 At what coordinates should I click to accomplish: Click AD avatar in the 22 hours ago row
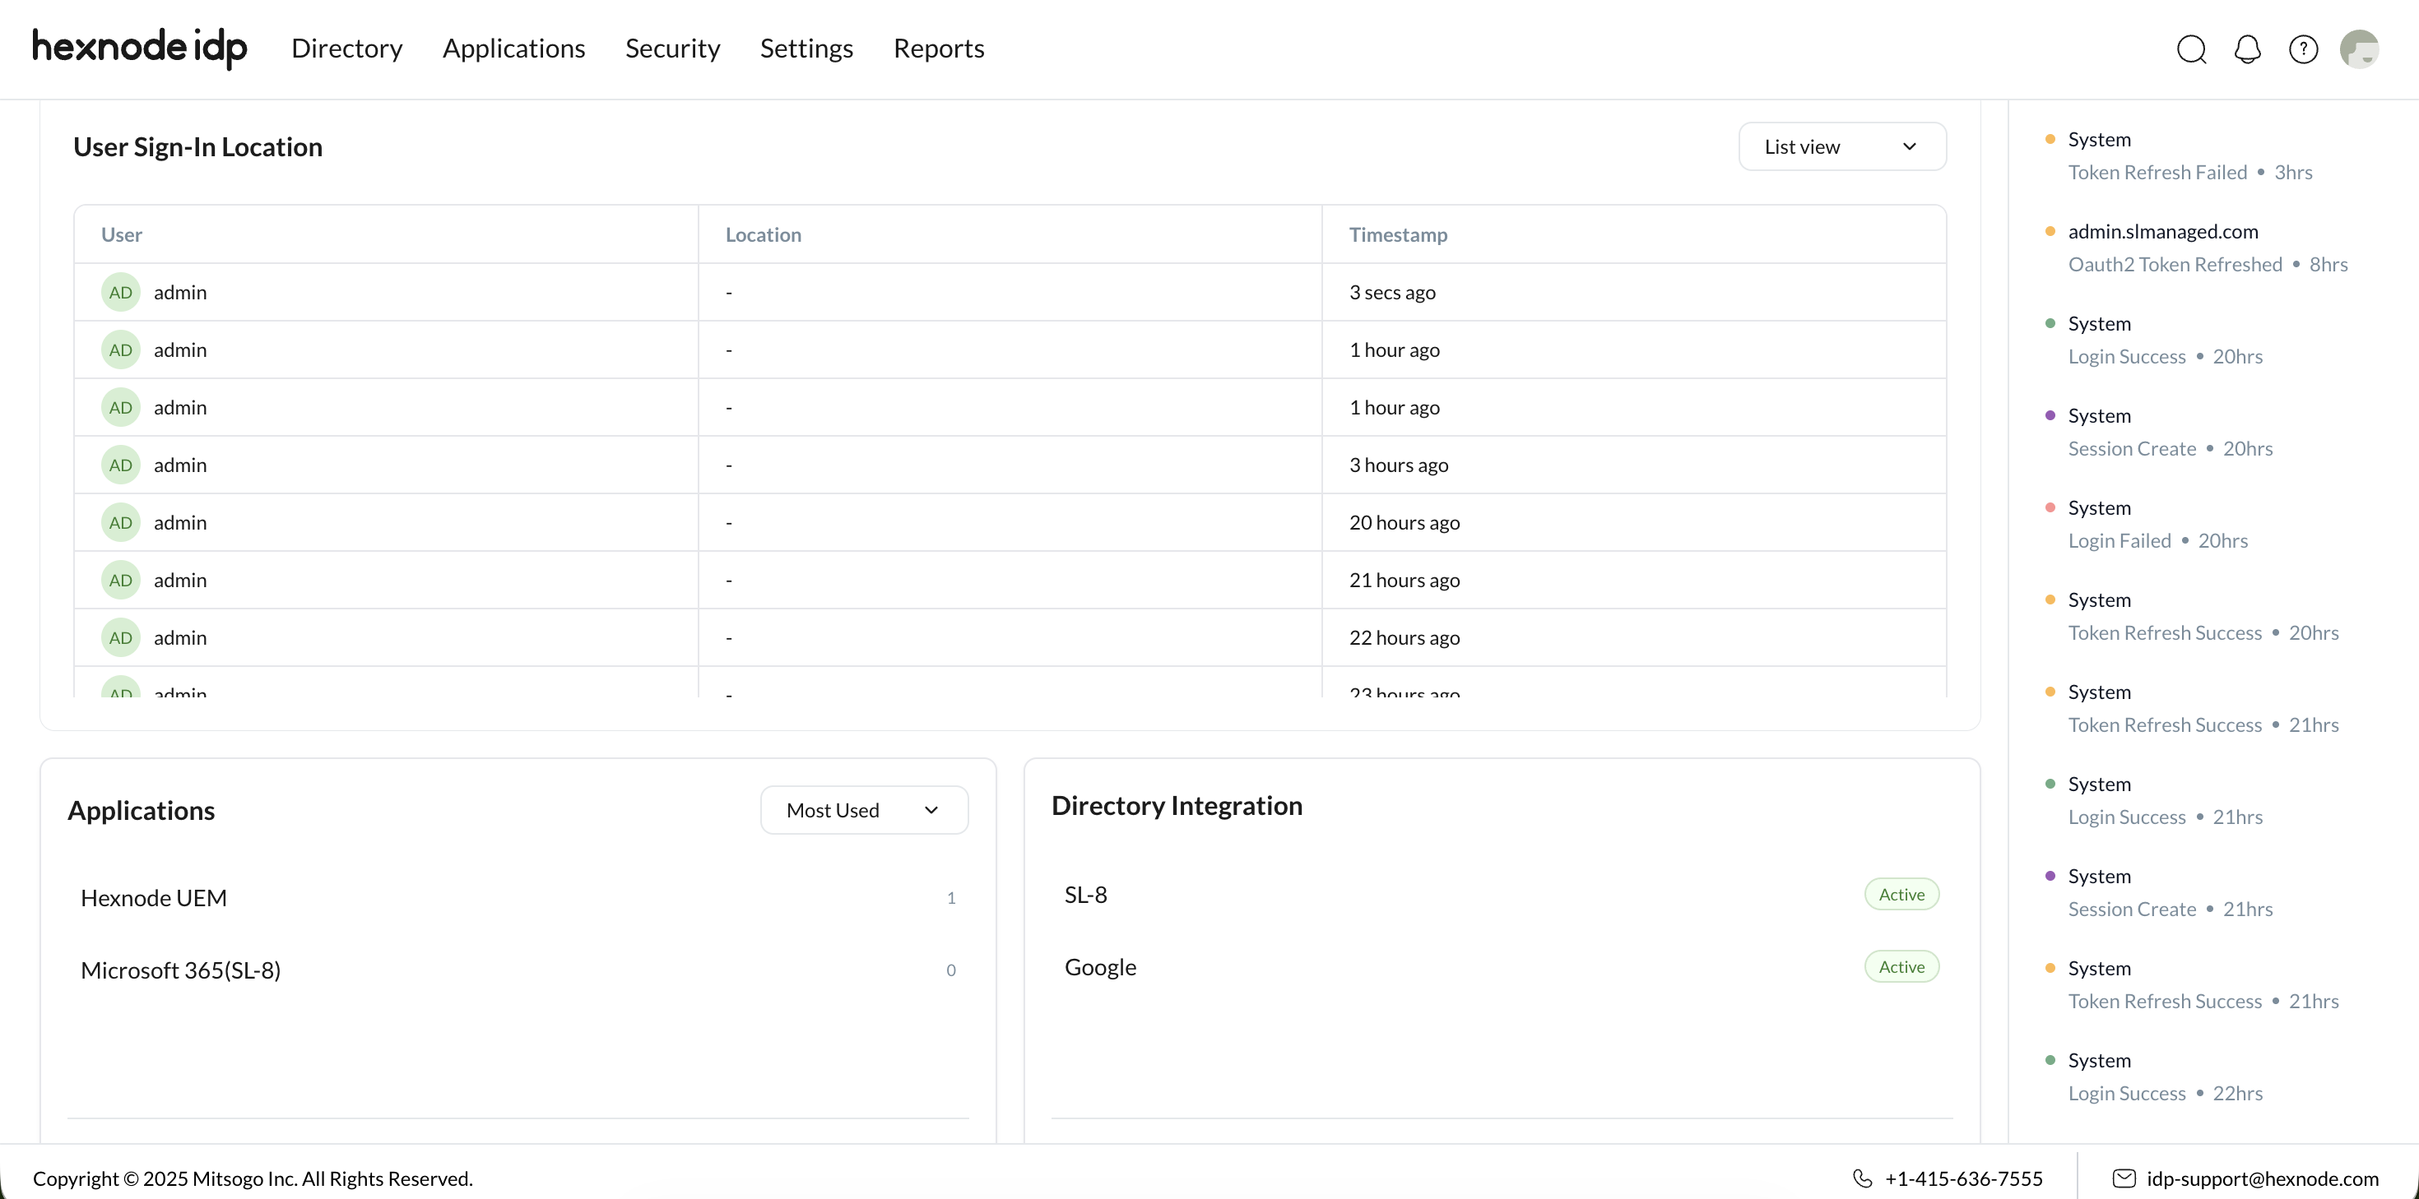[120, 637]
